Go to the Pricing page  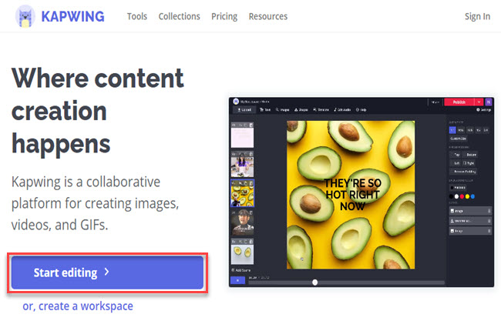(x=224, y=16)
